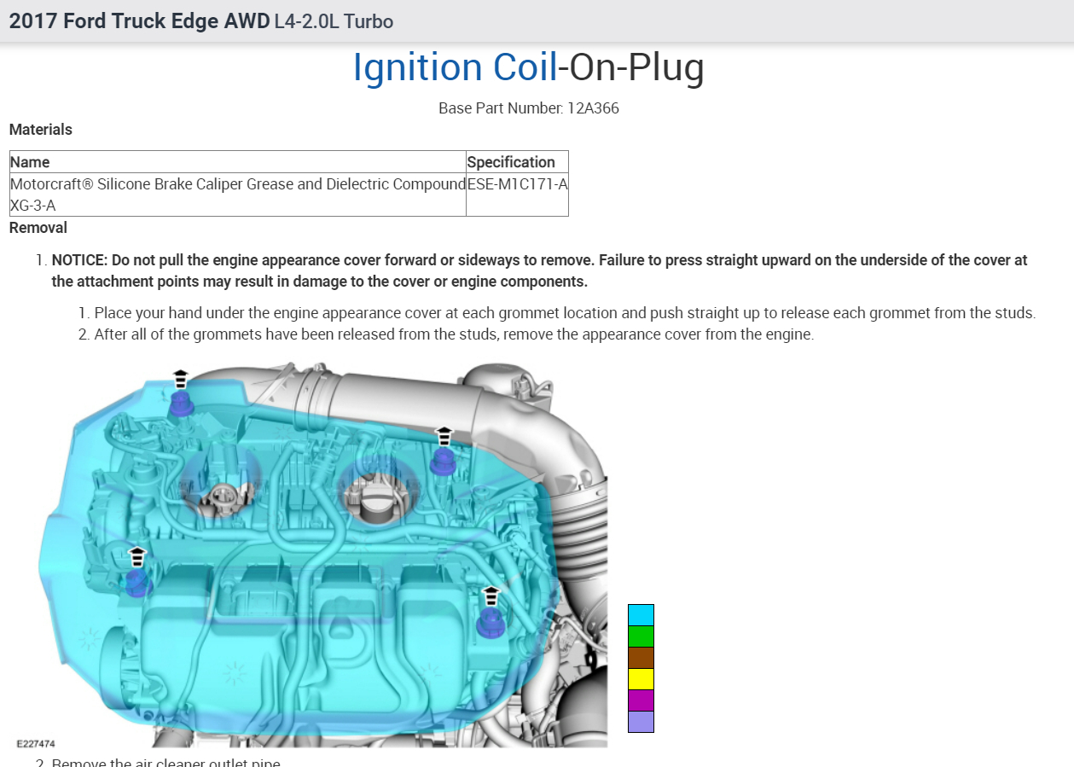Click the 'Base Part Number: 12A366' text
The height and width of the screenshot is (767, 1074).
pos(529,108)
